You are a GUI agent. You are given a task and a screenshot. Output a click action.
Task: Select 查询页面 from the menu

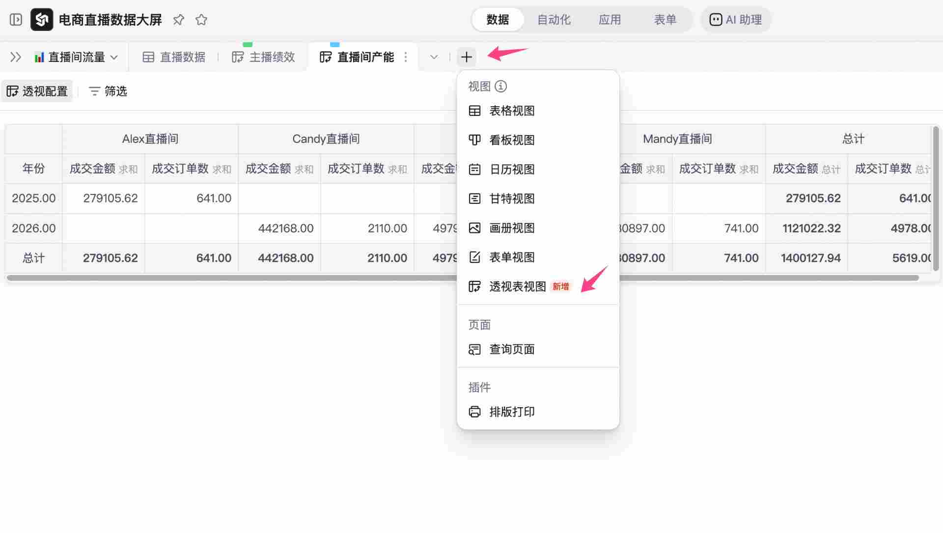(511, 349)
